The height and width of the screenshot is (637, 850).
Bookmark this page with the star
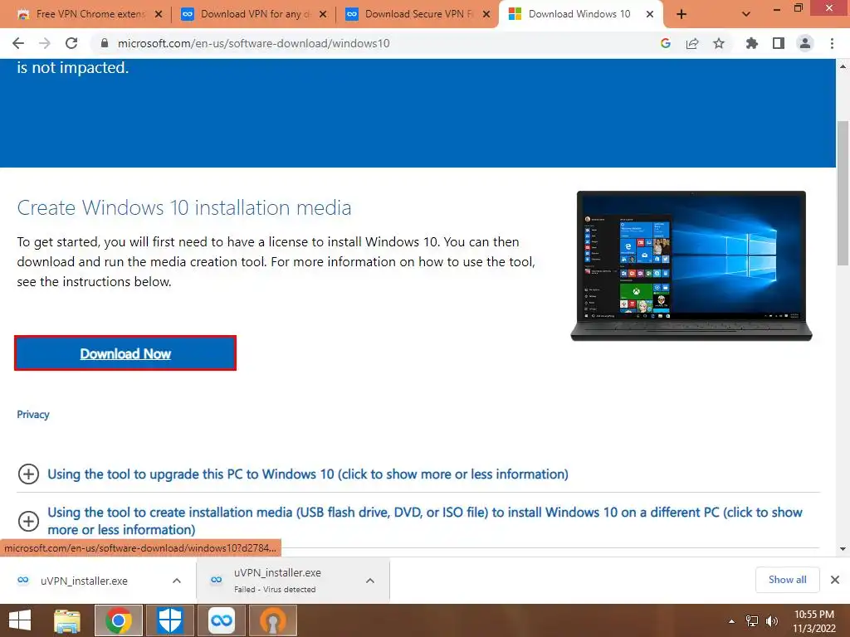click(719, 43)
